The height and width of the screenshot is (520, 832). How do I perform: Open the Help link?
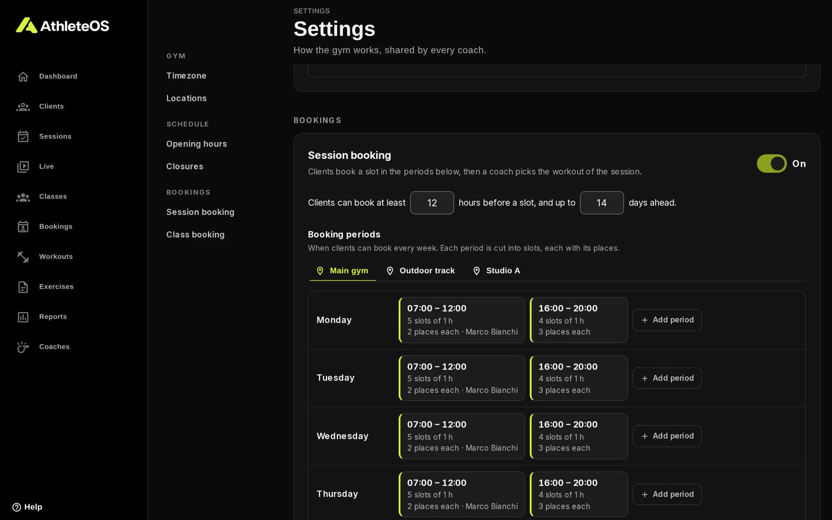27,507
